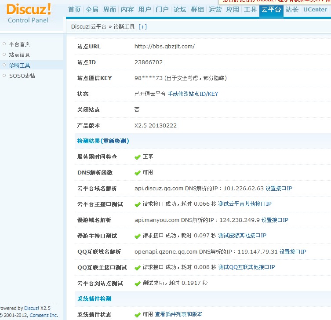Open the 界面 top menu
The height and width of the screenshot is (320, 331).
pos(109,10)
